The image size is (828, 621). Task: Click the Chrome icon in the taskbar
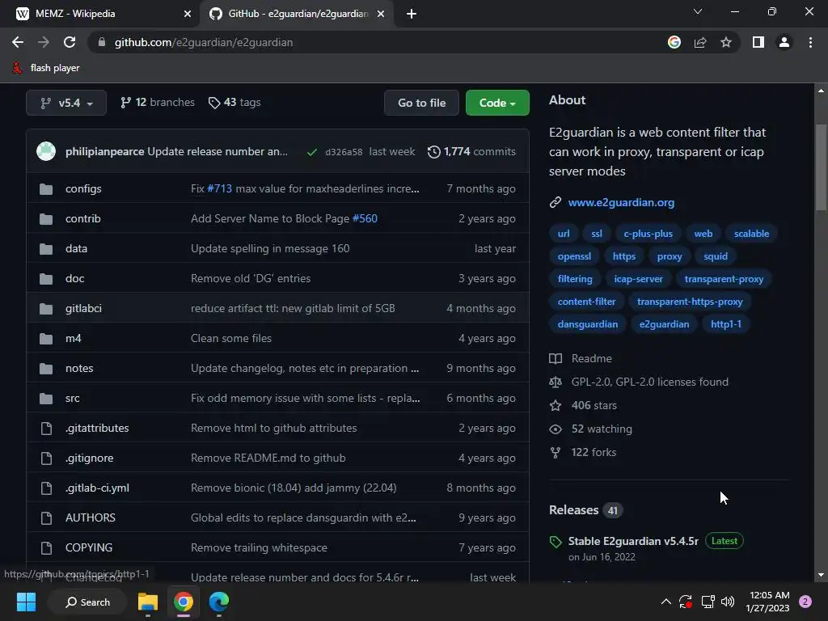[x=184, y=602]
